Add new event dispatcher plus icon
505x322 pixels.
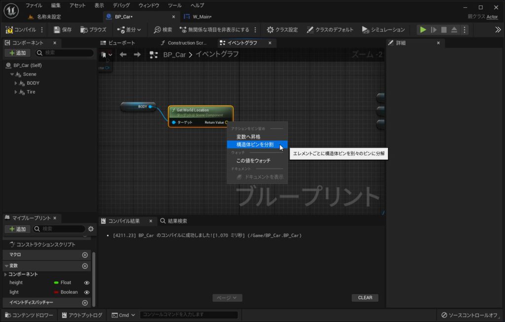tap(85, 303)
